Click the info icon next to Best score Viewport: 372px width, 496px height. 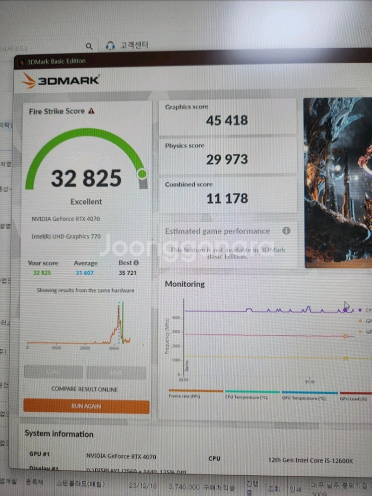coord(136,263)
